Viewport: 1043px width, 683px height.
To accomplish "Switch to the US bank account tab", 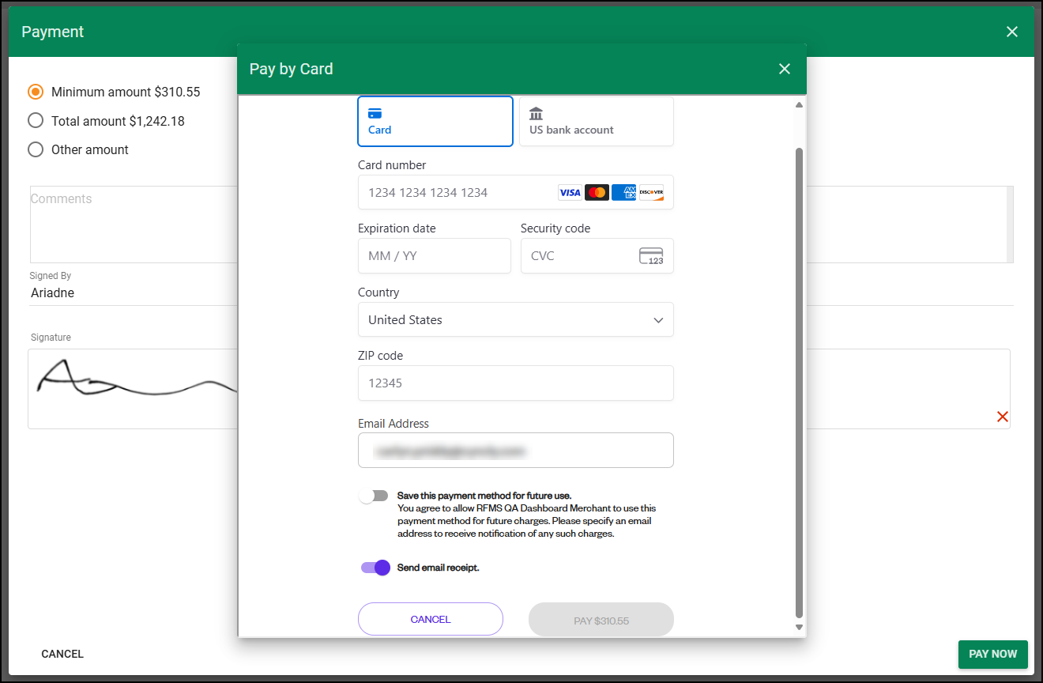I will [x=596, y=122].
